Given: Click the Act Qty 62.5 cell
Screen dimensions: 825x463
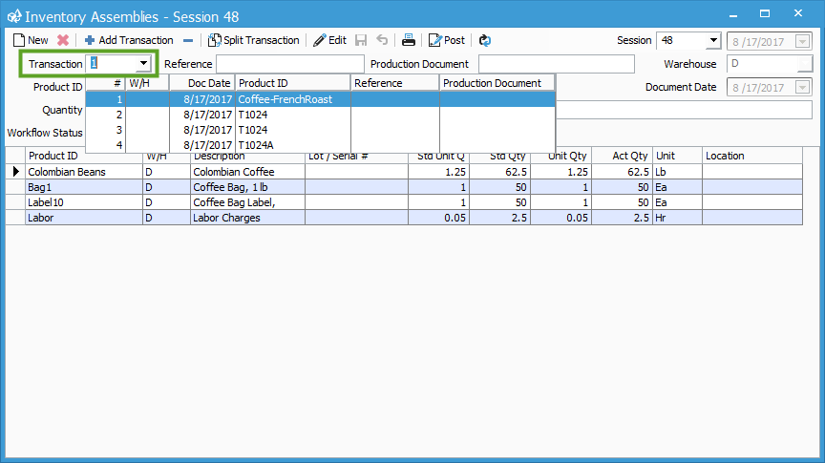Looking at the screenshot, I should (622, 172).
